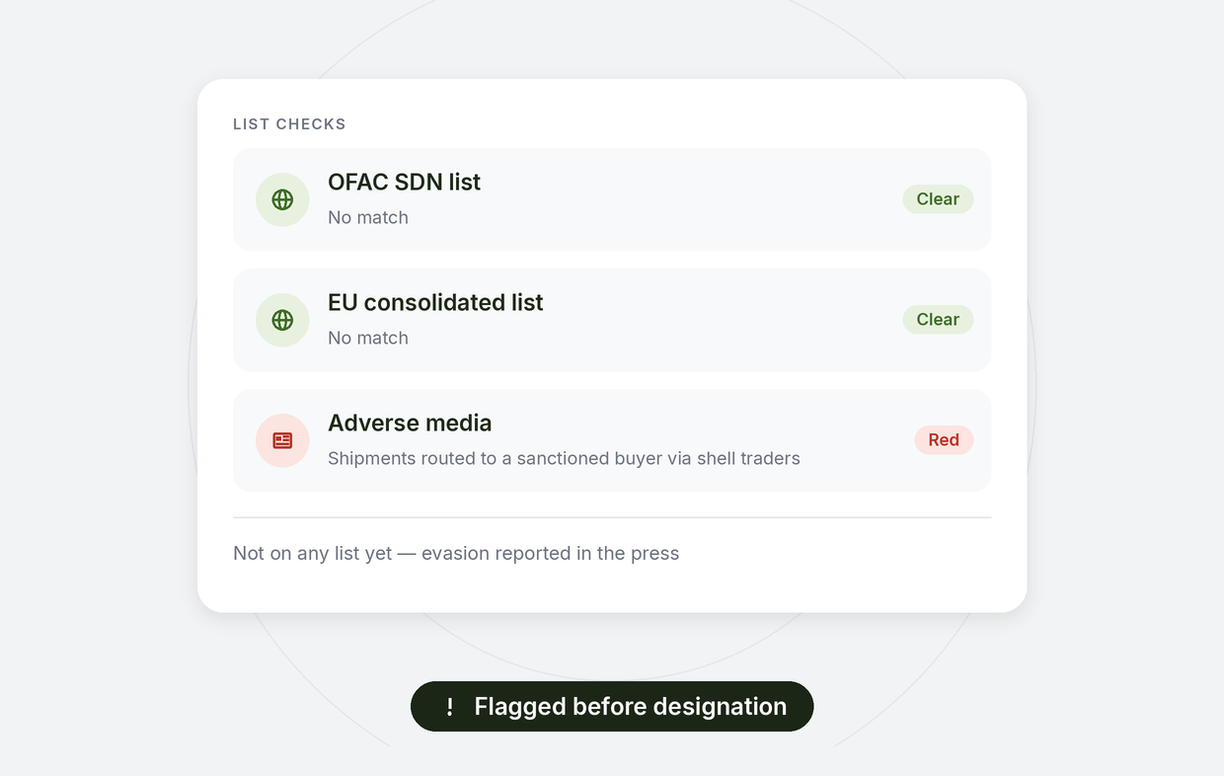Click the globe icon beside EU consolidated list
The width and height of the screenshot is (1224, 776).
pyautogui.click(x=282, y=320)
